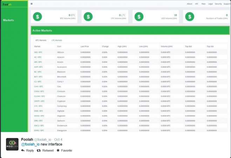The height and width of the screenshot is (158, 231).
Task: Click the High (24H) column header
Action: pyautogui.click(x=122, y=46)
